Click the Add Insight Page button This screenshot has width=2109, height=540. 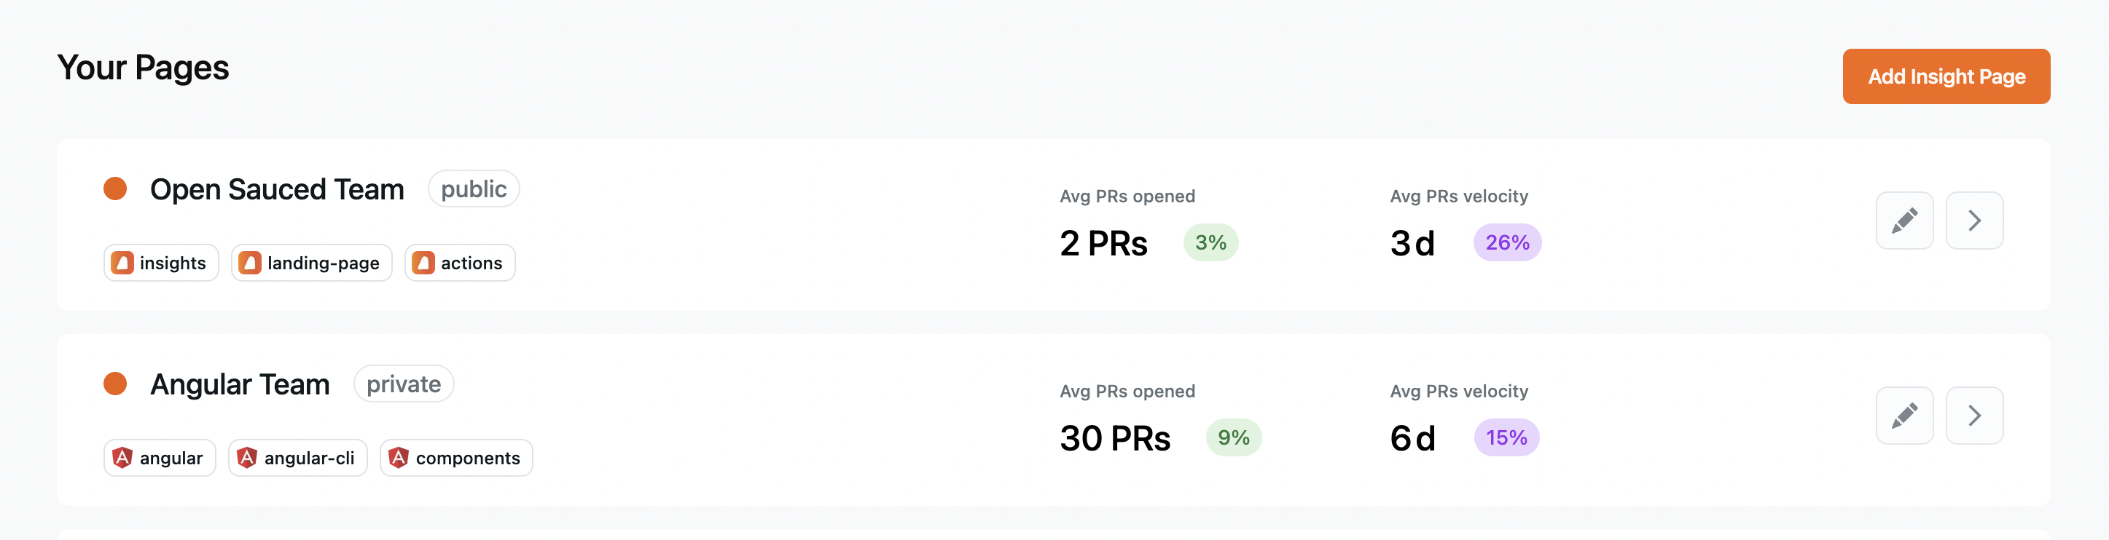click(1946, 76)
